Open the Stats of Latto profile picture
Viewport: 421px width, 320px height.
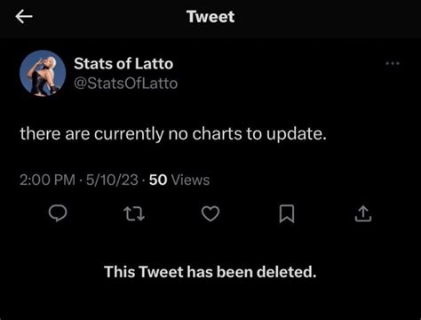tap(43, 73)
